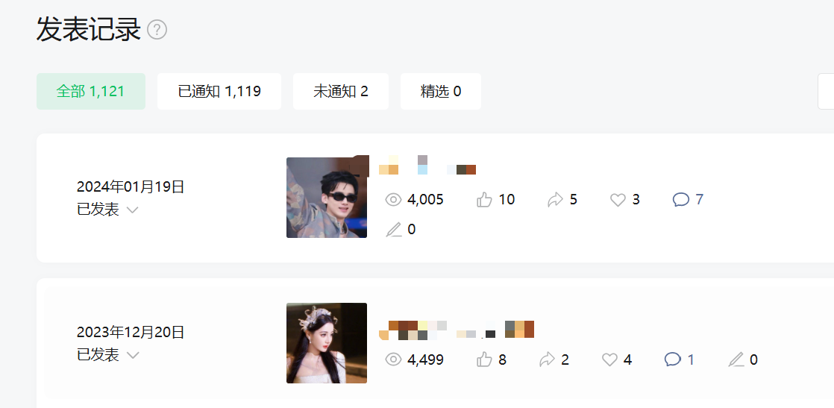Click thumbs-up icon showing 8
The image size is (834, 408).
click(485, 360)
